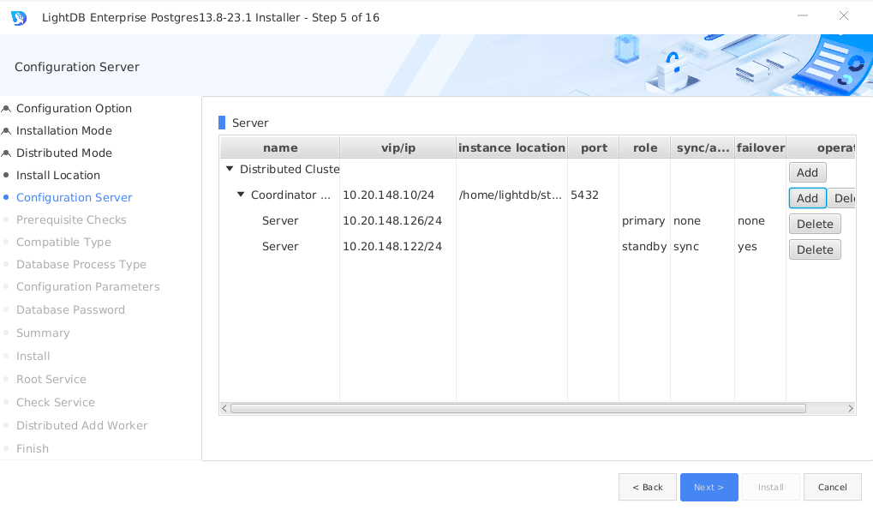Click the Distributed Add Worker step
The width and height of the screenshot is (873, 510).
(82, 425)
